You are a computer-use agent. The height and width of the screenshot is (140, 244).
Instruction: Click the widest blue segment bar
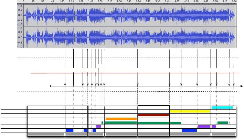coord(189,130)
